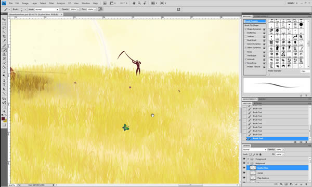This screenshot has width=312, height=187.
Task: Select the Path Selection tool
Action: click(x=4, y=89)
